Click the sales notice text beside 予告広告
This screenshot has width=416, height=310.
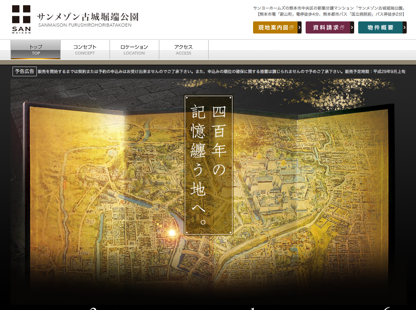coord(221,71)
